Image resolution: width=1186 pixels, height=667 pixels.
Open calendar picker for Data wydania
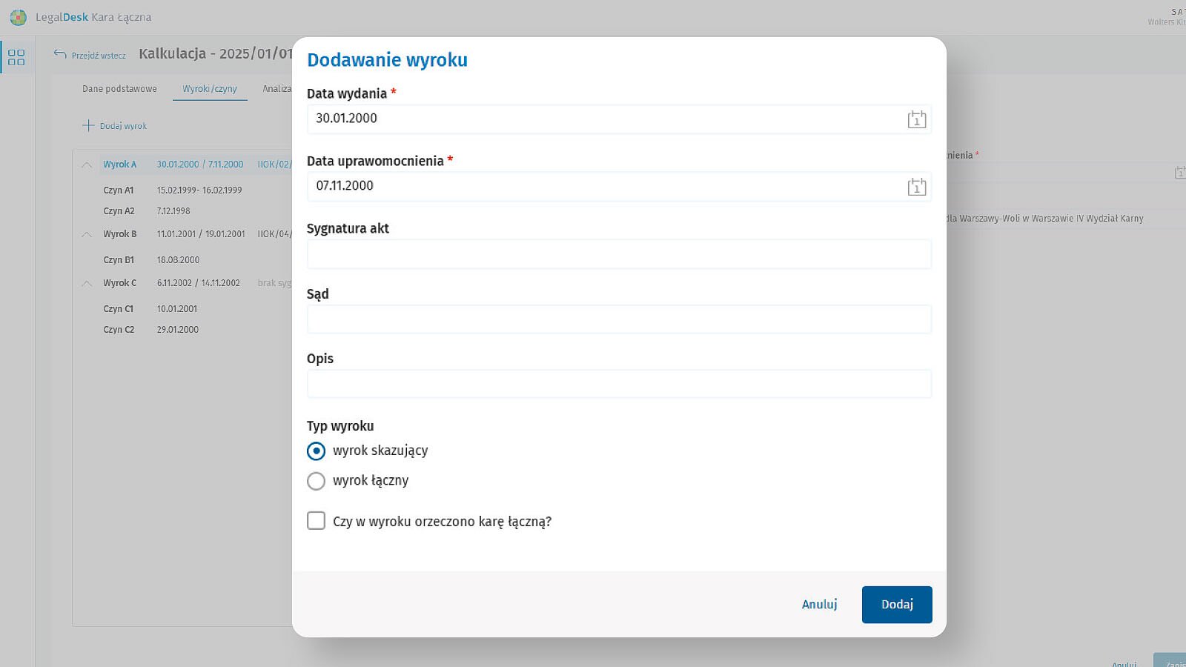(916, 119)
